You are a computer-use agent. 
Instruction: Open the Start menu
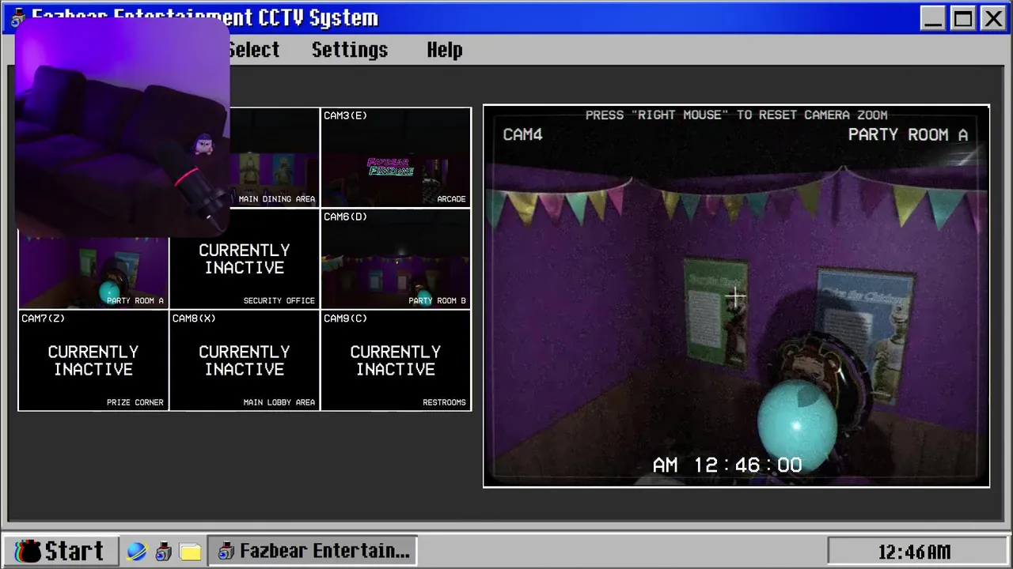(x=60, y=551)
